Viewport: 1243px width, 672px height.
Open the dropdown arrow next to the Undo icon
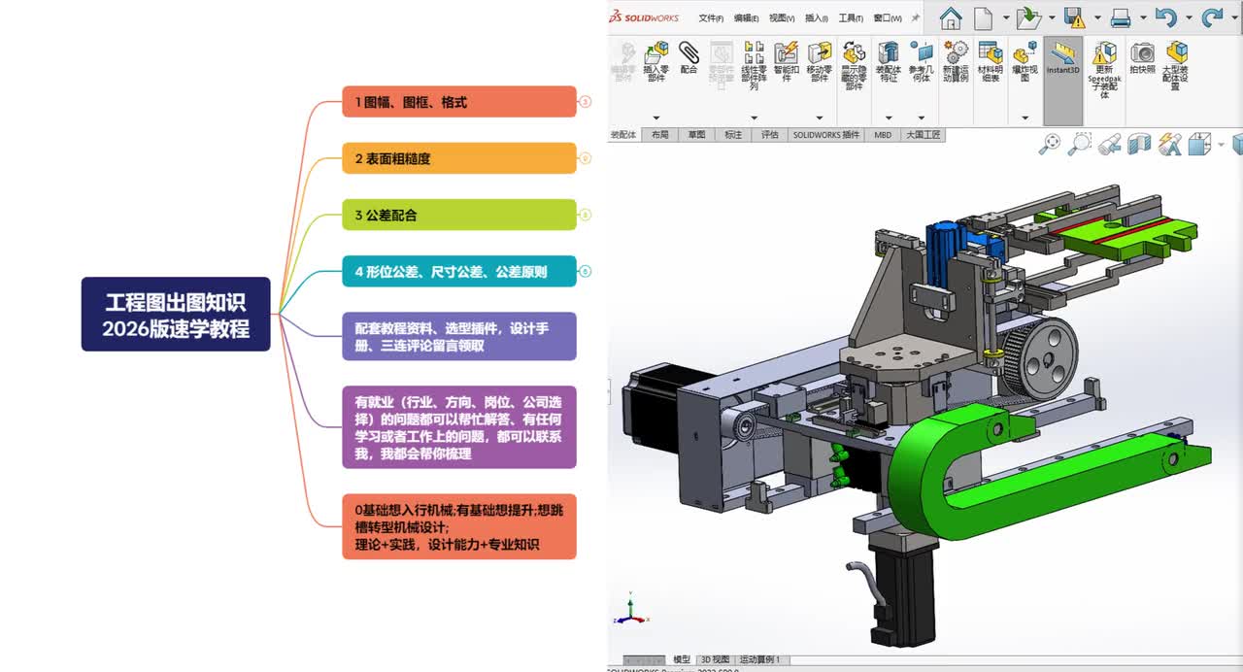[x=1190, y=17]
